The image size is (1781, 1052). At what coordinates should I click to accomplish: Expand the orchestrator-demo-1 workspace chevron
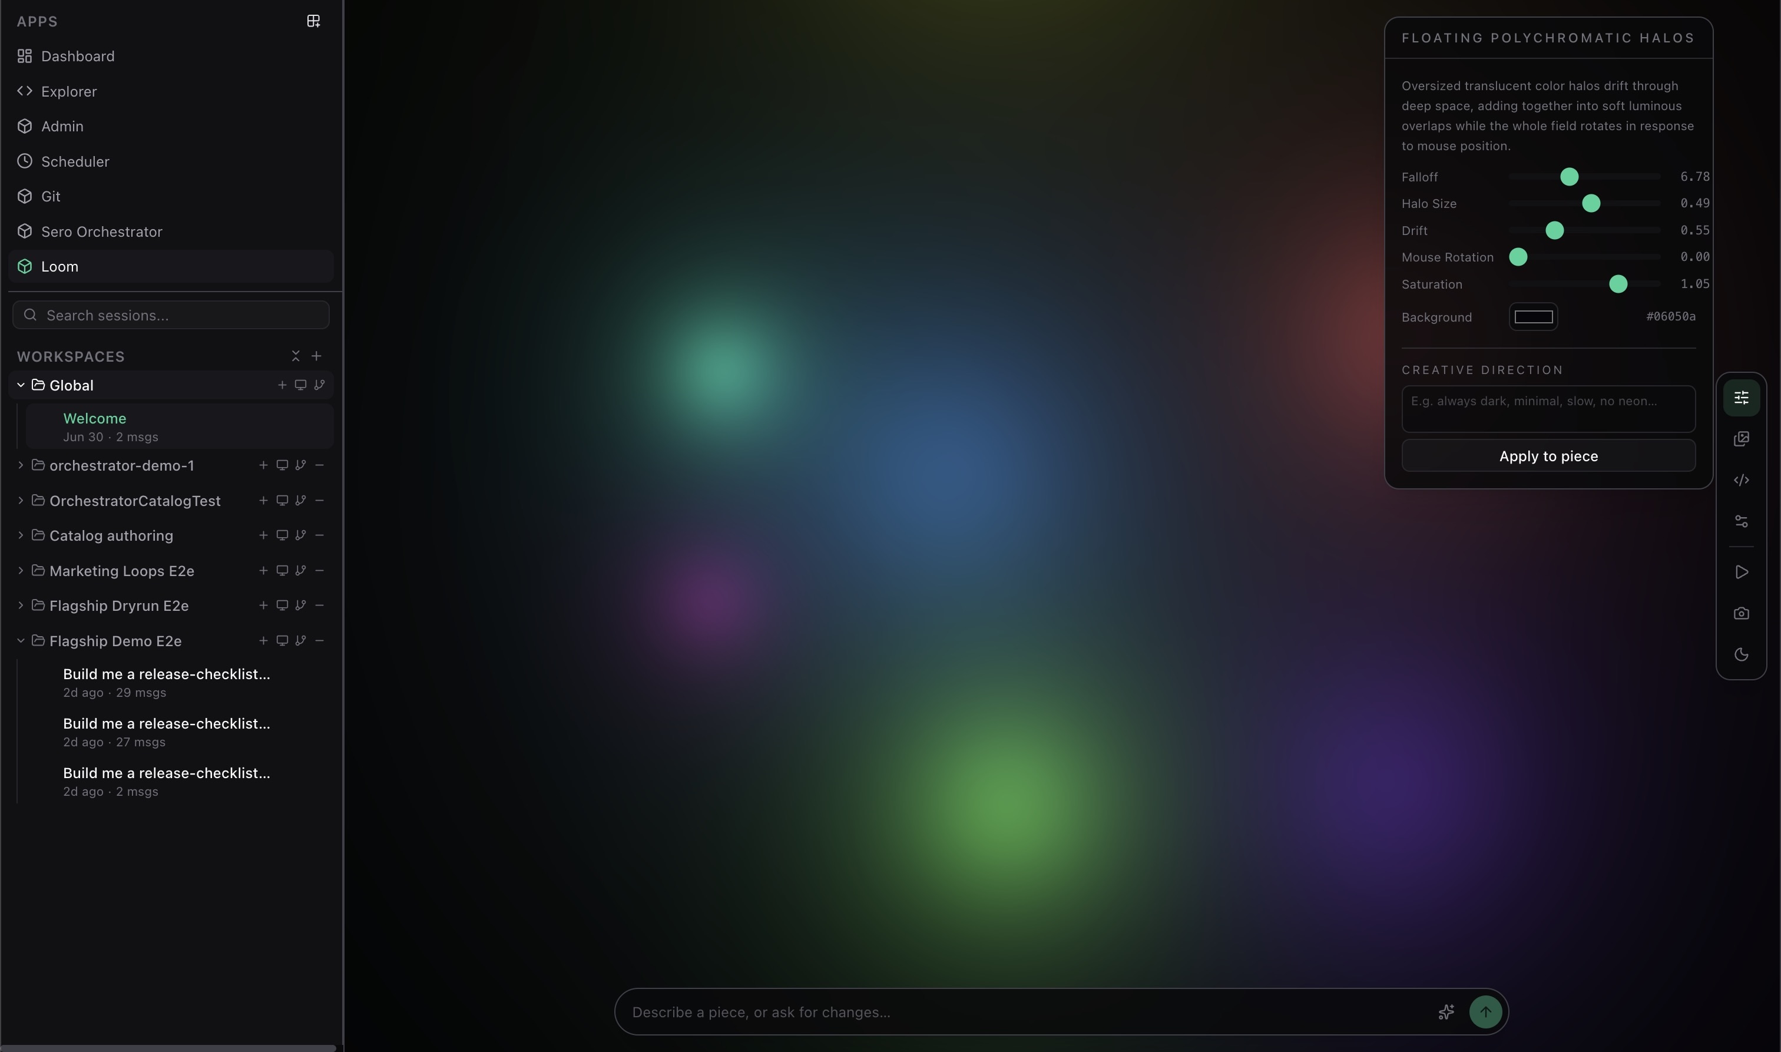(21, 465)
